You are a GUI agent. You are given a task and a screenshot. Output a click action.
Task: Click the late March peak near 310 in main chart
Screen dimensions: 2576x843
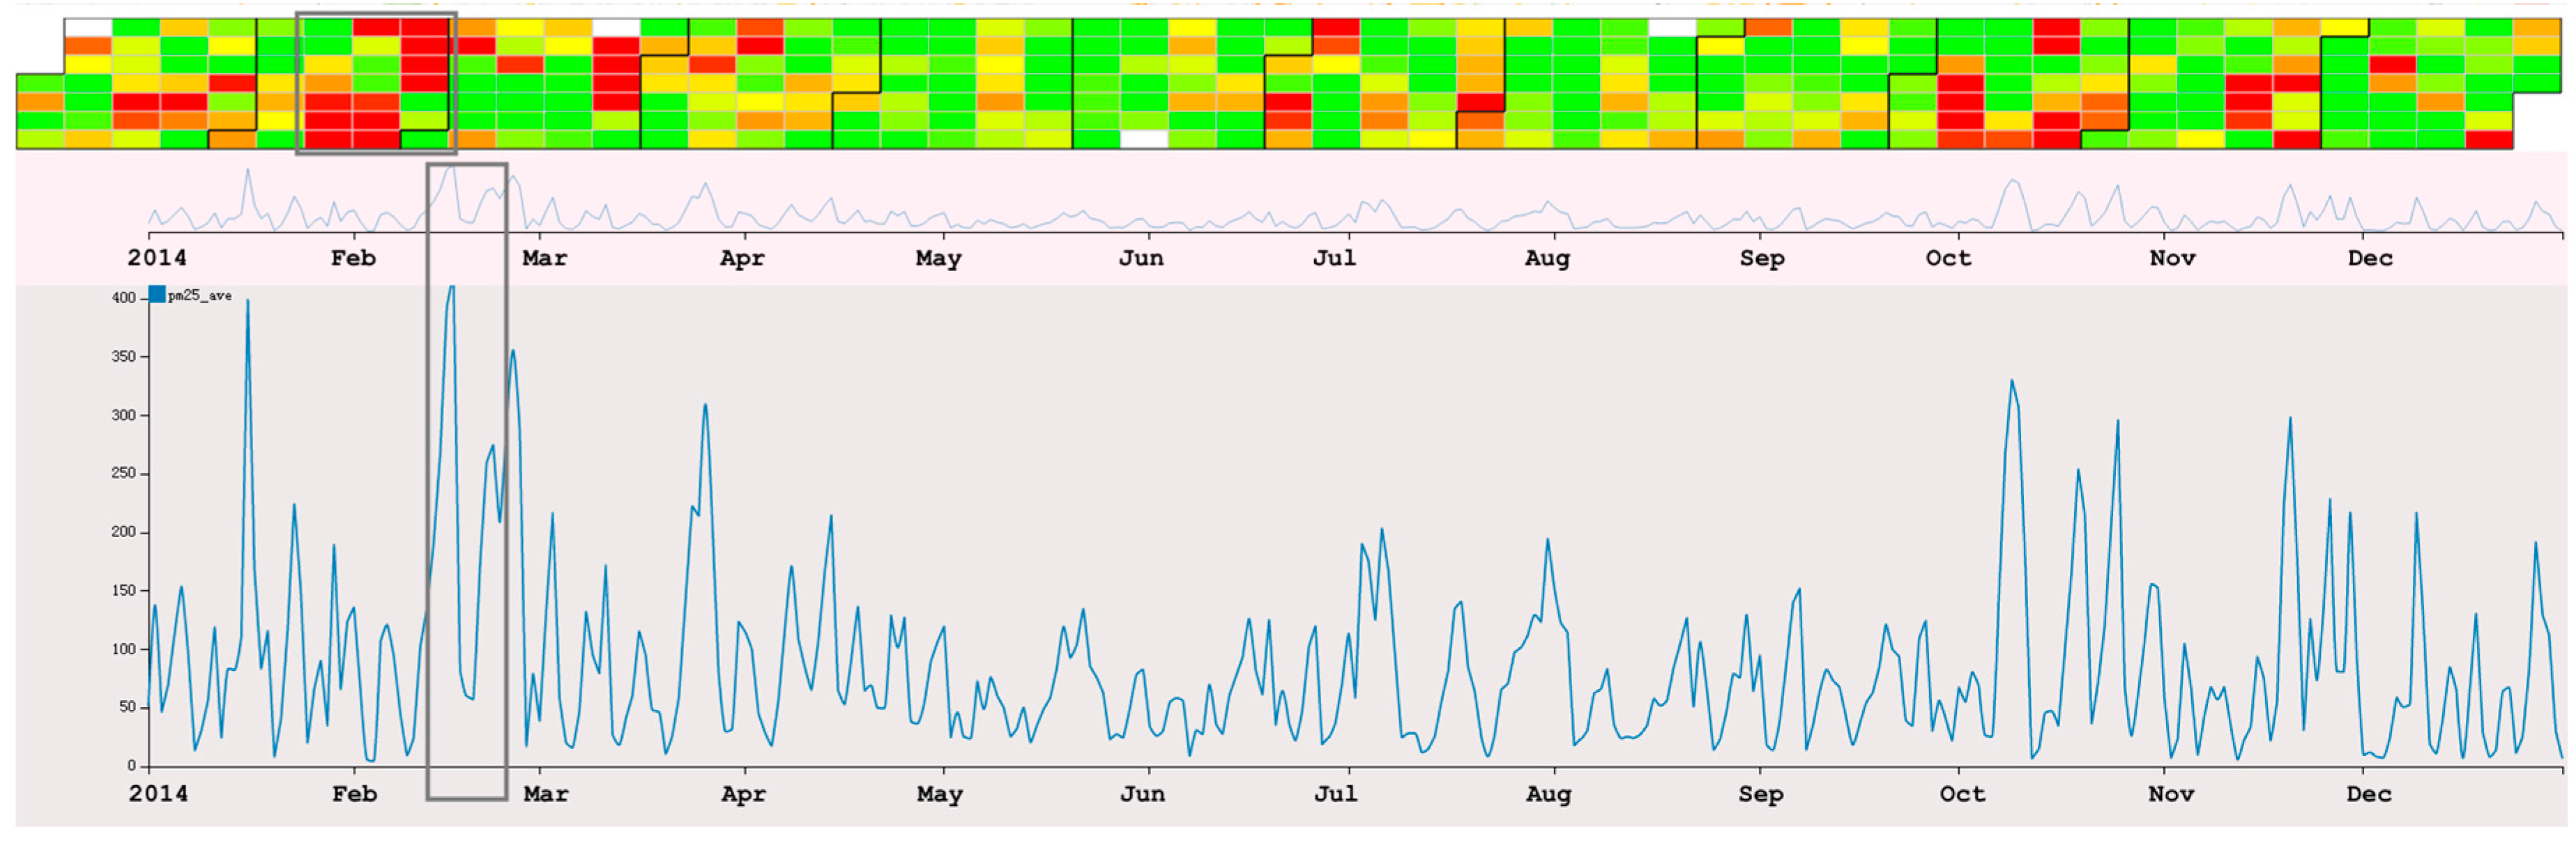pos(705,405)
